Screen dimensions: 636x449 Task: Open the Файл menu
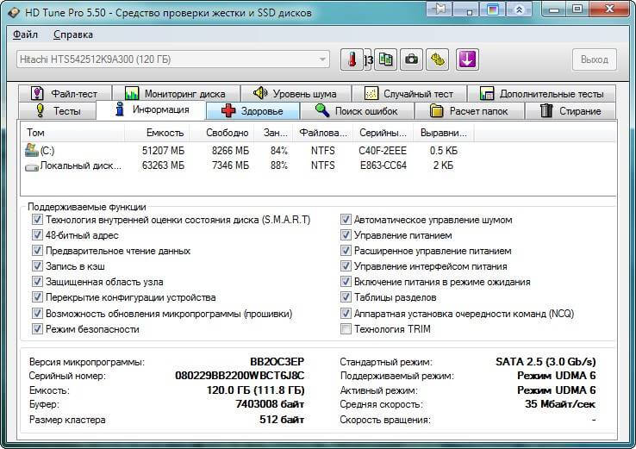pos(26,34)
